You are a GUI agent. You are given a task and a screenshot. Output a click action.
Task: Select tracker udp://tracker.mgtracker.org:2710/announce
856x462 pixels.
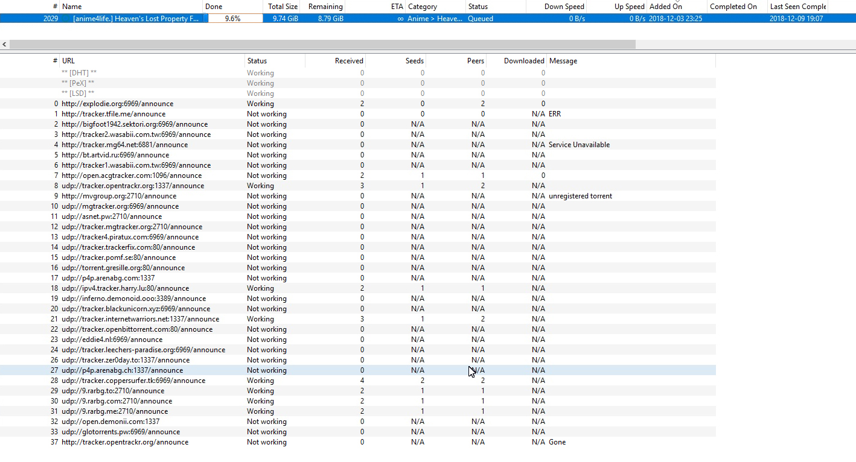(x=358, y=227)
